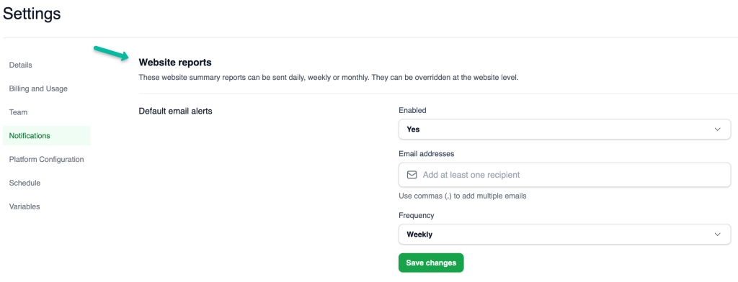
Task: Click the Website reports heading
Action: 175,62
